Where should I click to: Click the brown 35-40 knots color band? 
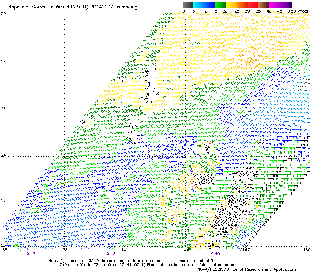(264, 5)
